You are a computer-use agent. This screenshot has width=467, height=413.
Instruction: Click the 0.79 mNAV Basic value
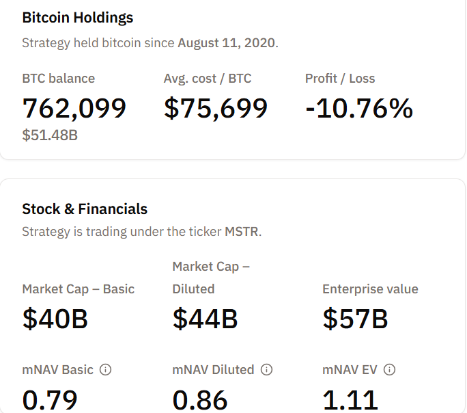click(50, 400)
